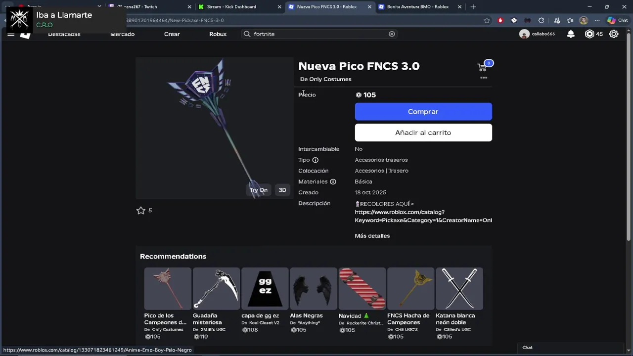Click the browser address bar URL
Viewport: 633px width, 356px height.
176,20
